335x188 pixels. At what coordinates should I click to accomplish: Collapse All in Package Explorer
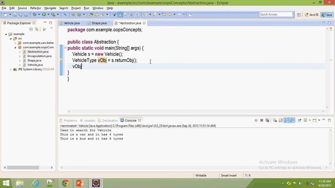click(31, 29)
